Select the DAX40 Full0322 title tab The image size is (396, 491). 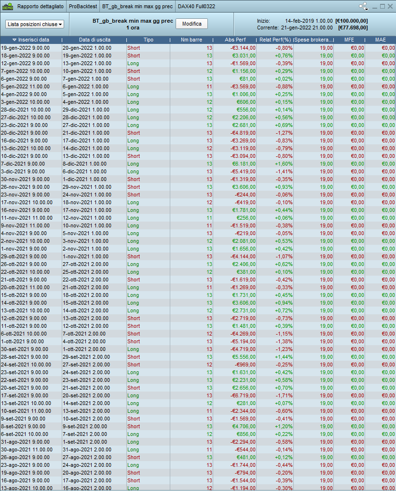tap(196, 6)
